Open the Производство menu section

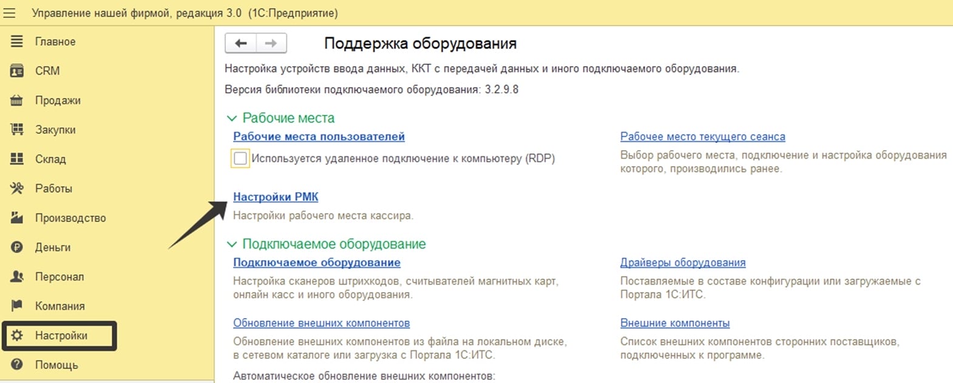[70, 218]
